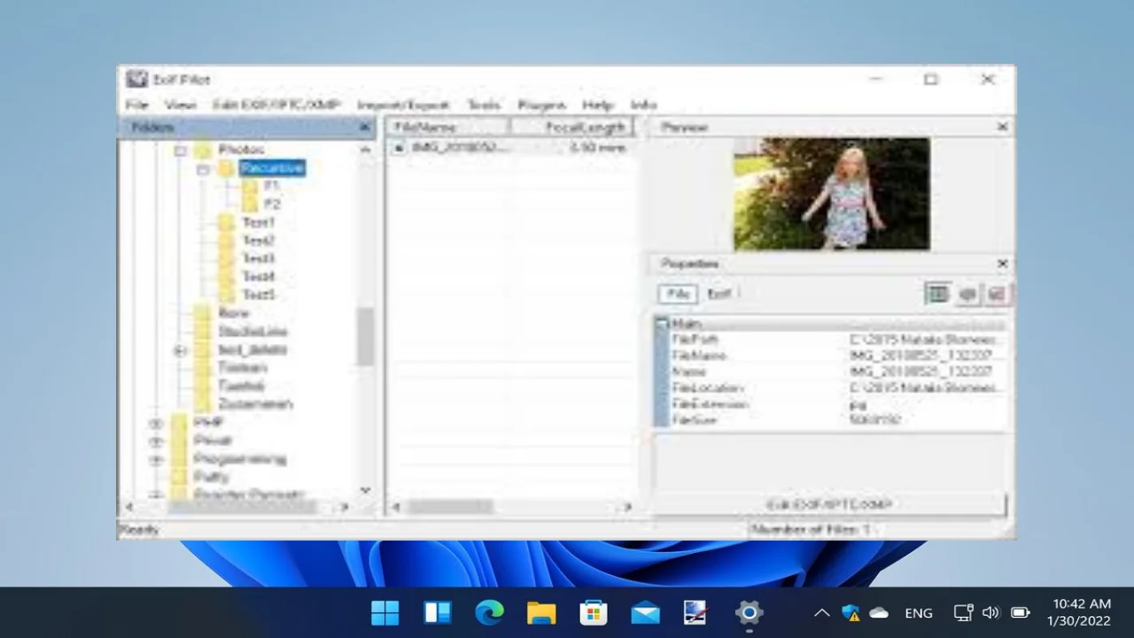Open the Edit EXIF/IPTC/XMP menu
Viewport: 1134px width, 638px height.
click(276, 105)
